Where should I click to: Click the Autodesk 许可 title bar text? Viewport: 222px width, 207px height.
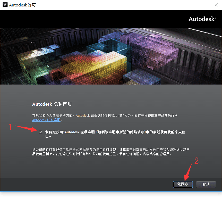(x=22, y=5)
